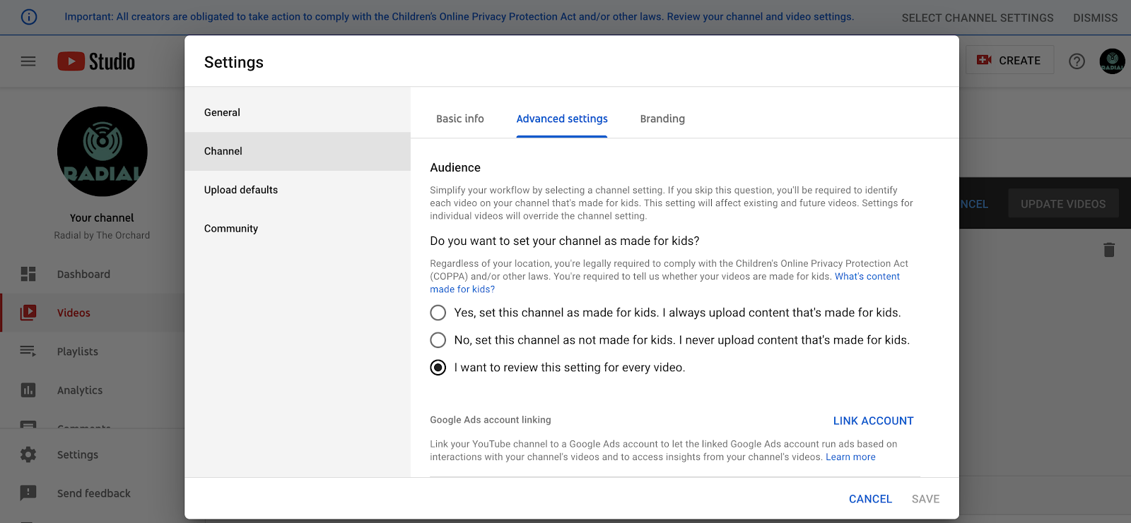Click the Send feedback icon
1131x523 pixels.
coord(28,493)
